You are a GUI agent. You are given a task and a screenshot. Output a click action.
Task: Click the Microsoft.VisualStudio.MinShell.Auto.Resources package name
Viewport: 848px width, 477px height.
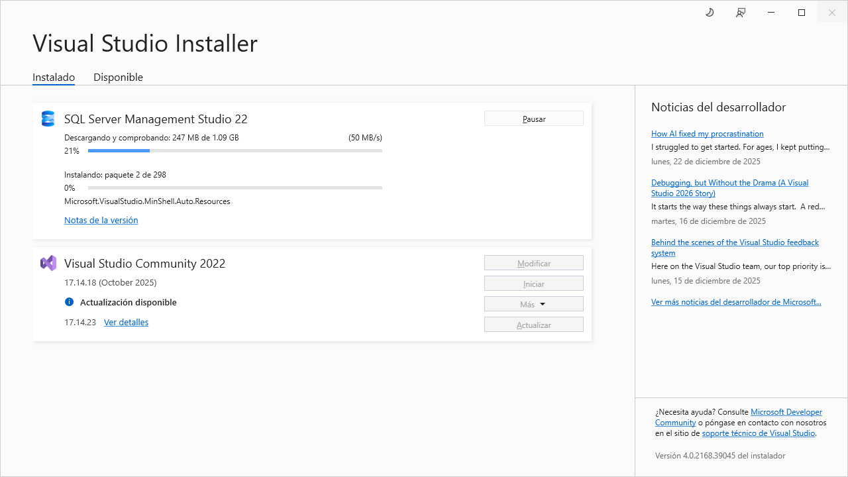tap(147, 201)
